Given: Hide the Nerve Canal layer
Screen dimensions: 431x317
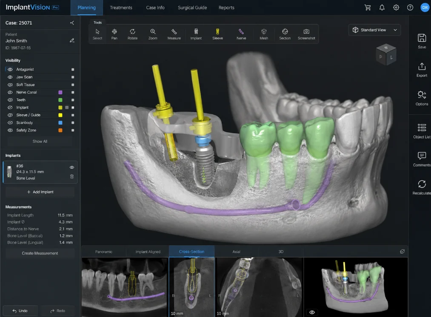Looking at the screenshot, I should click(x=10, y=92).
